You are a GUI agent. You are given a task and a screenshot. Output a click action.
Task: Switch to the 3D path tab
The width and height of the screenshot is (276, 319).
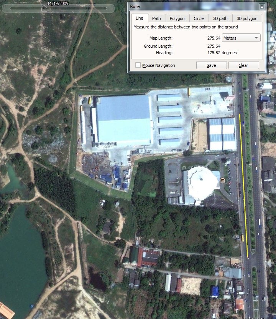[220, 18]
